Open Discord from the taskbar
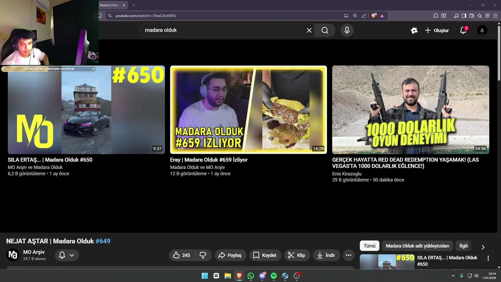 (x=262, y=276)
